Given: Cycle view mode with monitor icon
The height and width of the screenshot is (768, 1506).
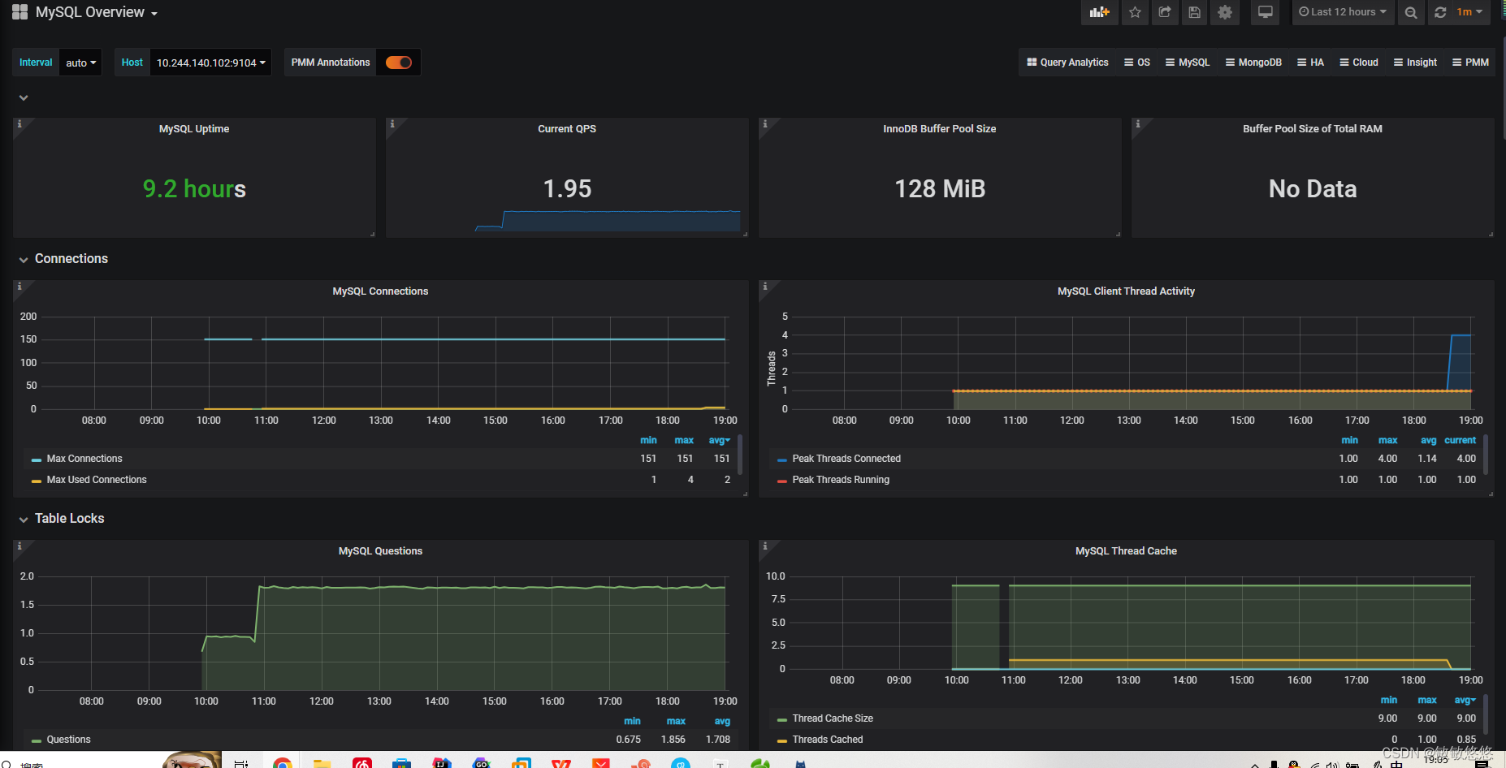Looking at the screenshot, I should [x=1266, y=12].
